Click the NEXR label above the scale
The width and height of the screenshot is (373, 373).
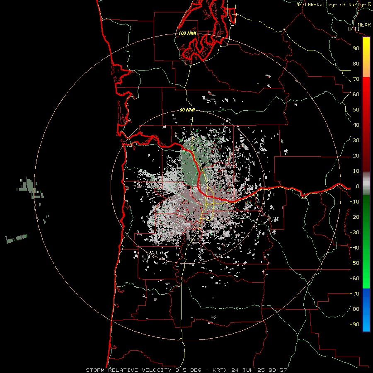pyautogui.click(x=364, y=25)
